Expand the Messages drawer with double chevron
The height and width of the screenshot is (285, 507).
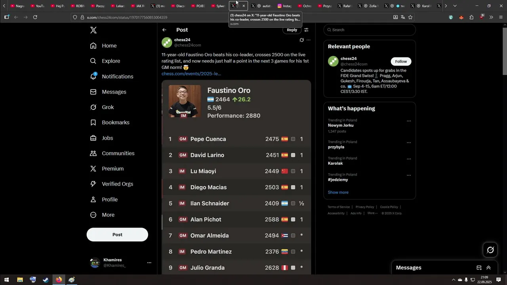488,268
